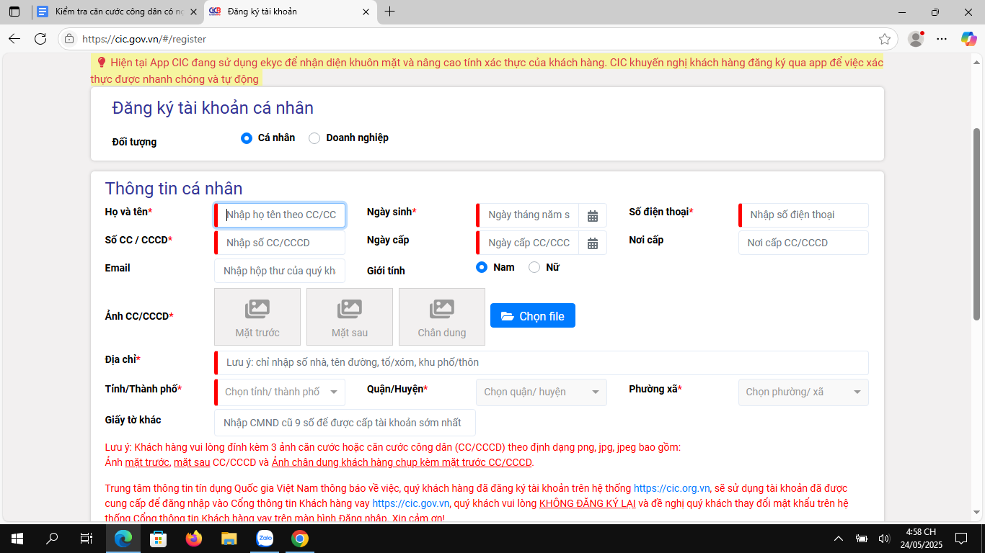Open the Ngày sinh calendar picker
This screenshot has width=985, height=553.
click(592, 215)
